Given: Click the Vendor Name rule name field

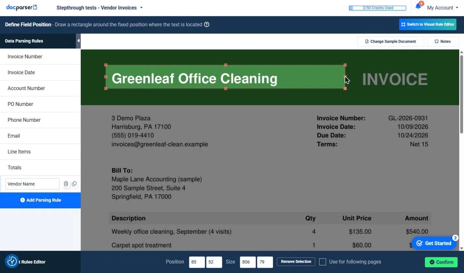Looking at the screenshot, I should point(32,184).
